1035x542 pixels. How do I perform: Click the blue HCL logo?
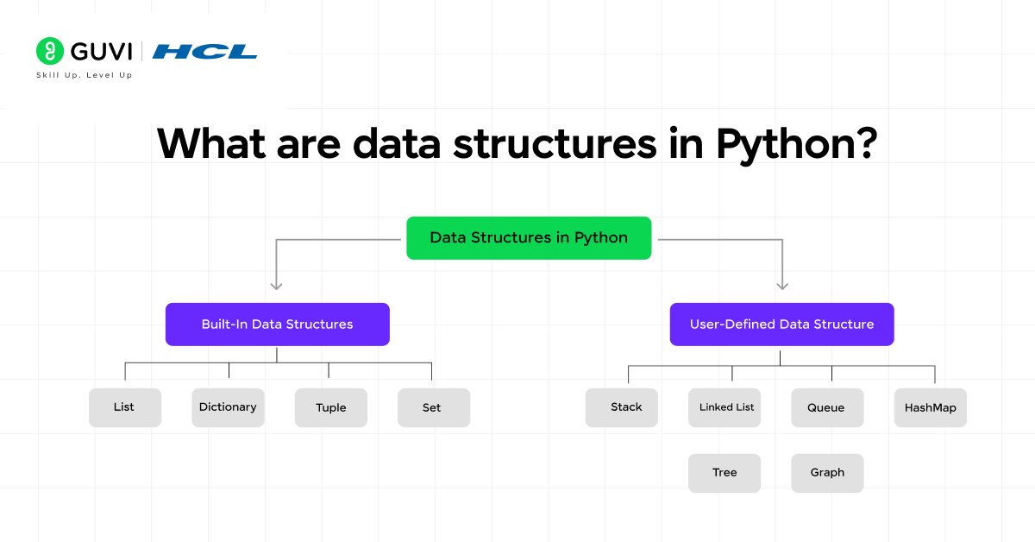(204, 52)
